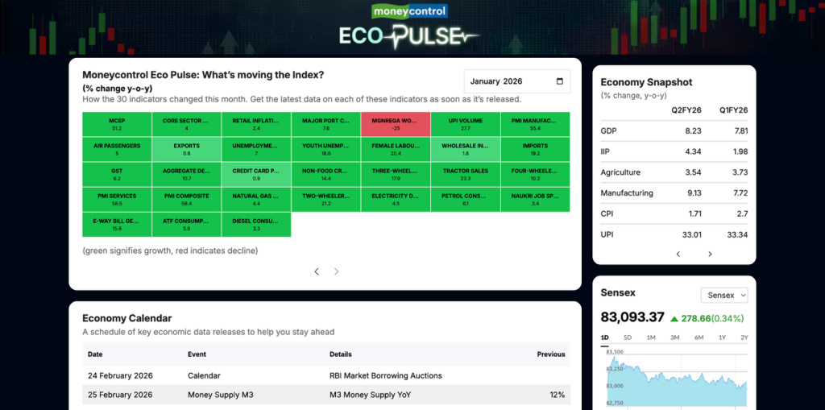
Task: Click the Moneycontrol logo
Action: point(409,11)
